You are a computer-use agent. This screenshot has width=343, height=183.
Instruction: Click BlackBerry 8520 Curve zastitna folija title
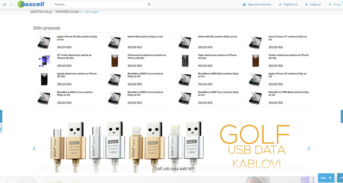coord(75,94)
